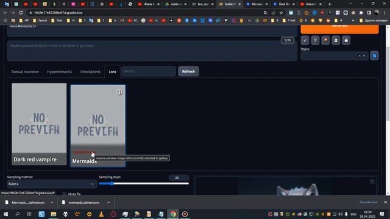
Task: Close the generated image preview
Action: pyautogui.click(x=372, y=181)
